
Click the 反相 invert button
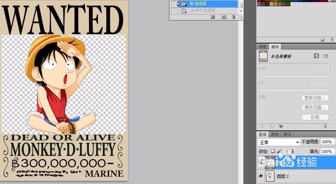[315, 117]
